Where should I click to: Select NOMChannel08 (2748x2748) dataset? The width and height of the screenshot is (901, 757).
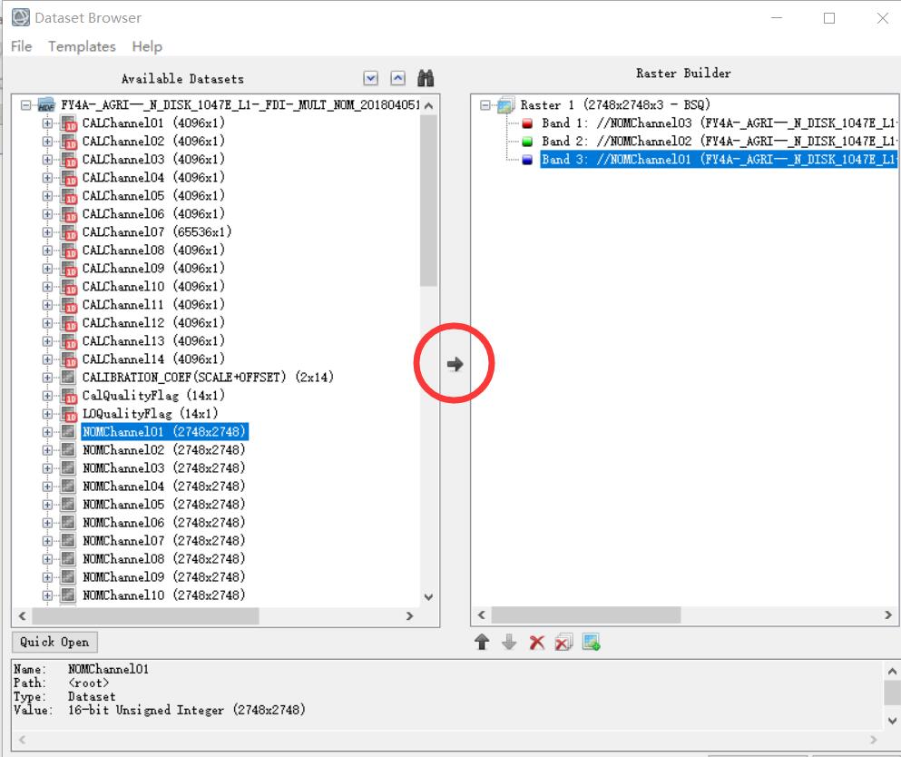pyautogui.click(x=163, y=559)
